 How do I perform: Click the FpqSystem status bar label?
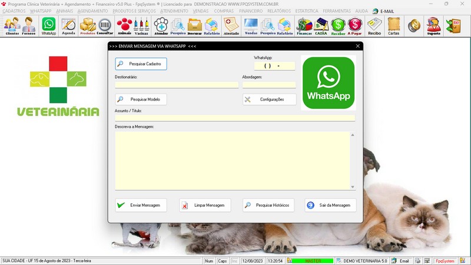pos(445,261)
